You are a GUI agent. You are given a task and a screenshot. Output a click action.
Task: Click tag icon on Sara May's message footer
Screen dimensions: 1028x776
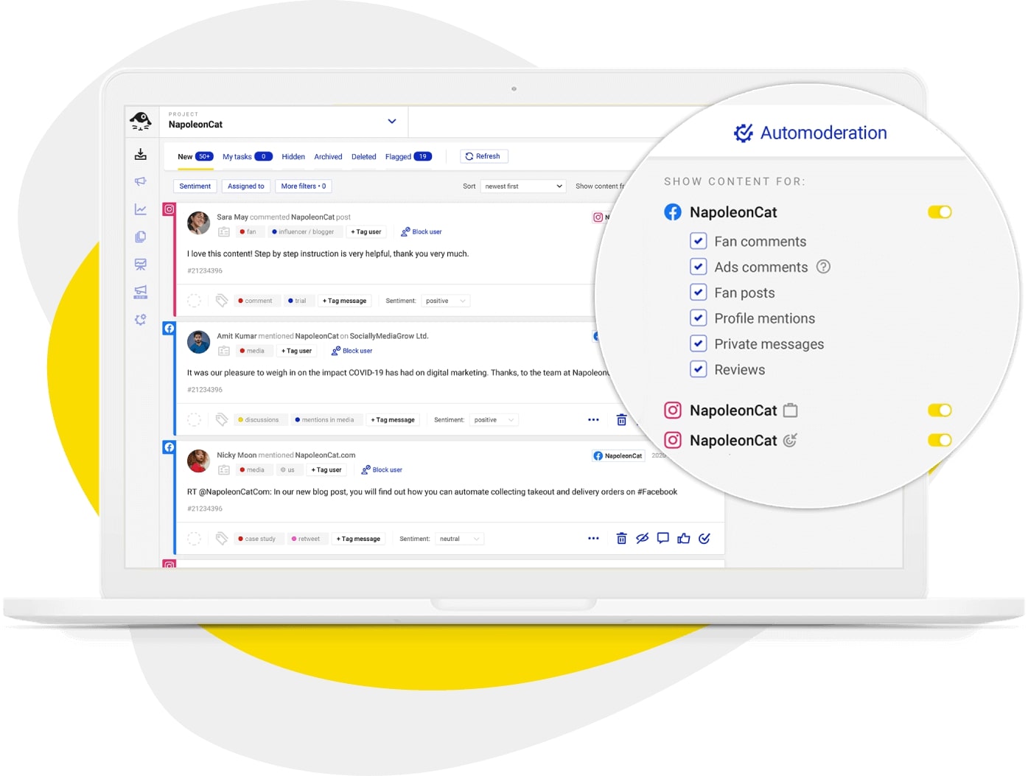point(221,301)
